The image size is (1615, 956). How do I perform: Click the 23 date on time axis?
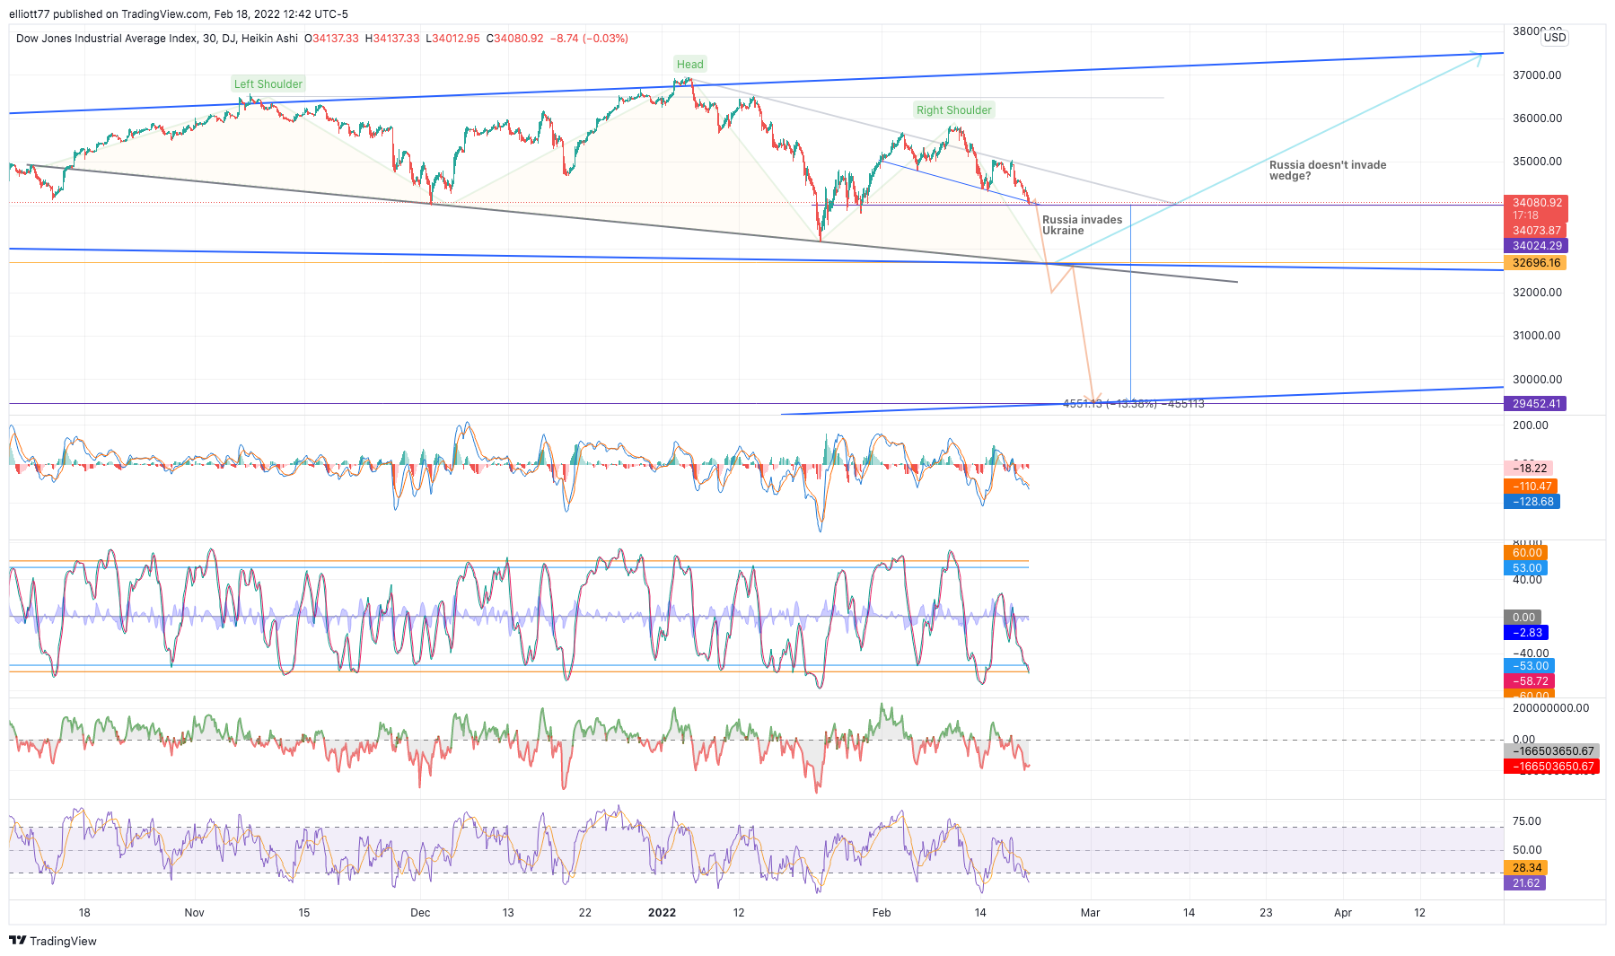(1266, 913)
